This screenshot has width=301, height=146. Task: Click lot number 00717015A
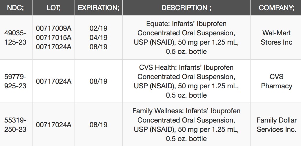point(54,38)
